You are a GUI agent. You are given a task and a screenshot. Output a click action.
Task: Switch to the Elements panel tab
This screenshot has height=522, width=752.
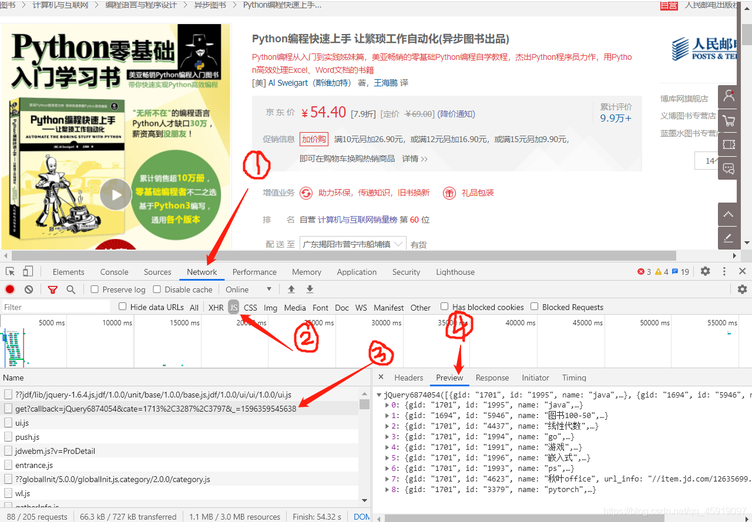69,272
